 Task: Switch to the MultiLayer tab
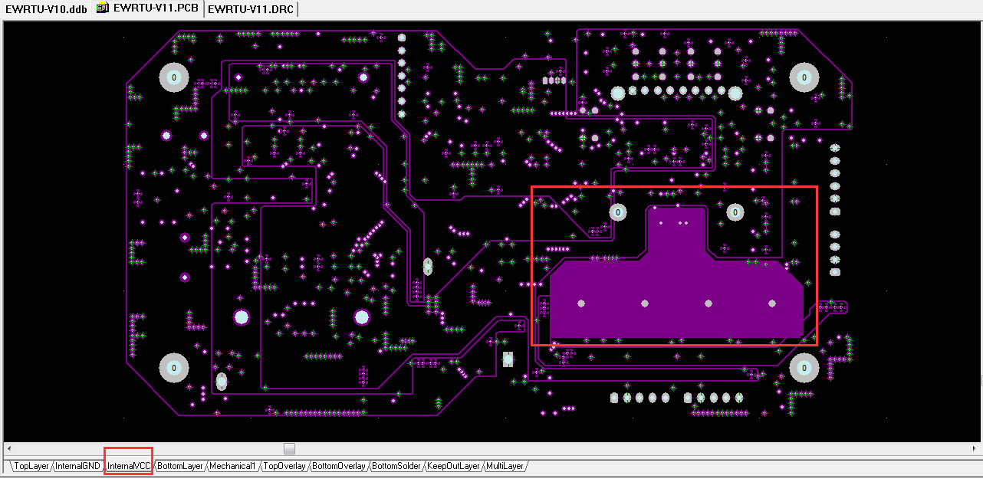(x=505, y=466)
